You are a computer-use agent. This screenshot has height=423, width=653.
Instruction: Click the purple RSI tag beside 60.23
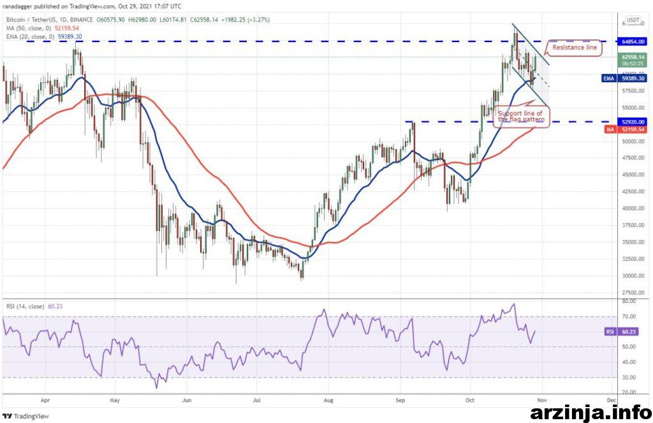click(608, 332)
